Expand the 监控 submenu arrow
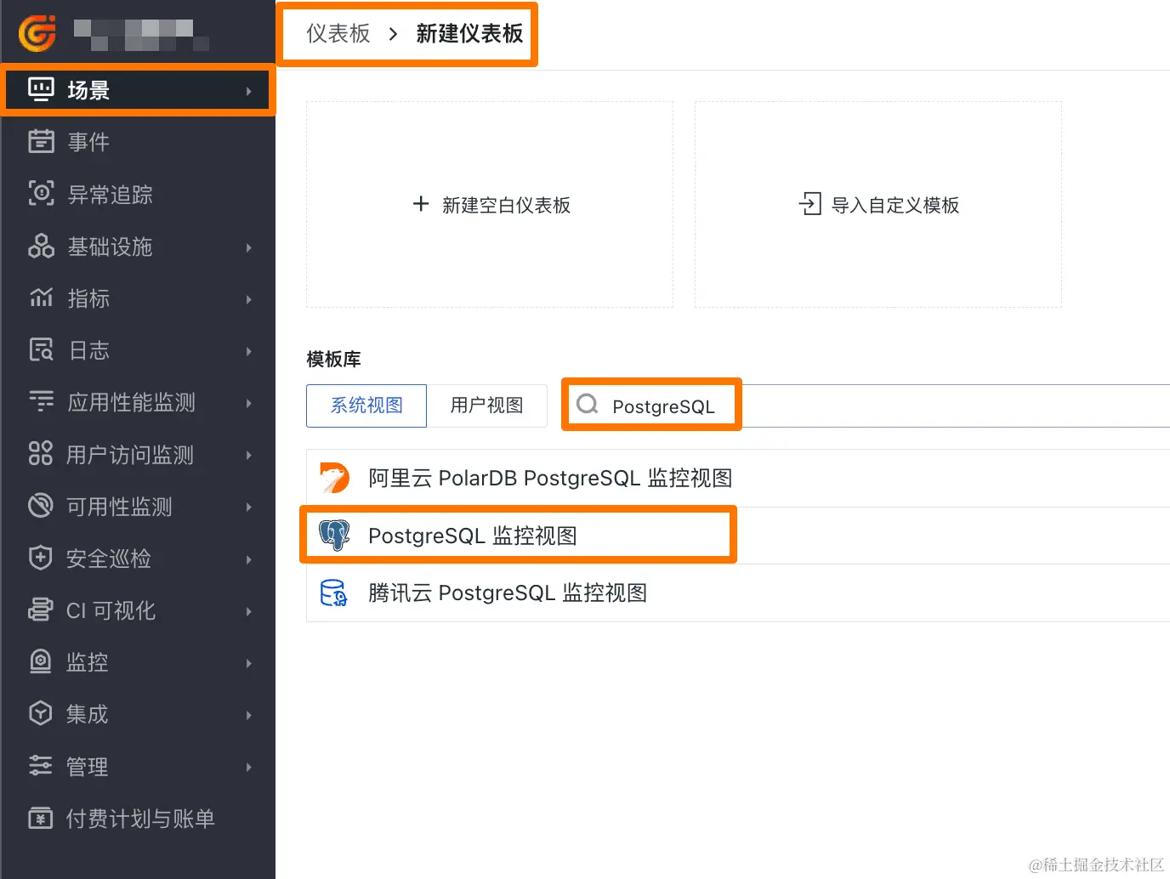 coord(248,663)
